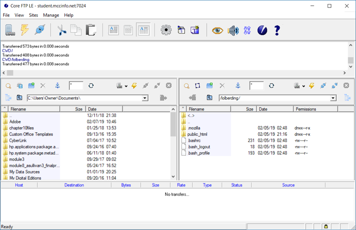Open the File menu
The image size is (356, 230).
(x=6, y=15)
